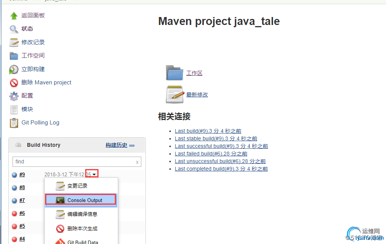Viewport: 386px width, 244px height.
Task: Go to 返回面板 sidebar link
Action: pos(33,16)
